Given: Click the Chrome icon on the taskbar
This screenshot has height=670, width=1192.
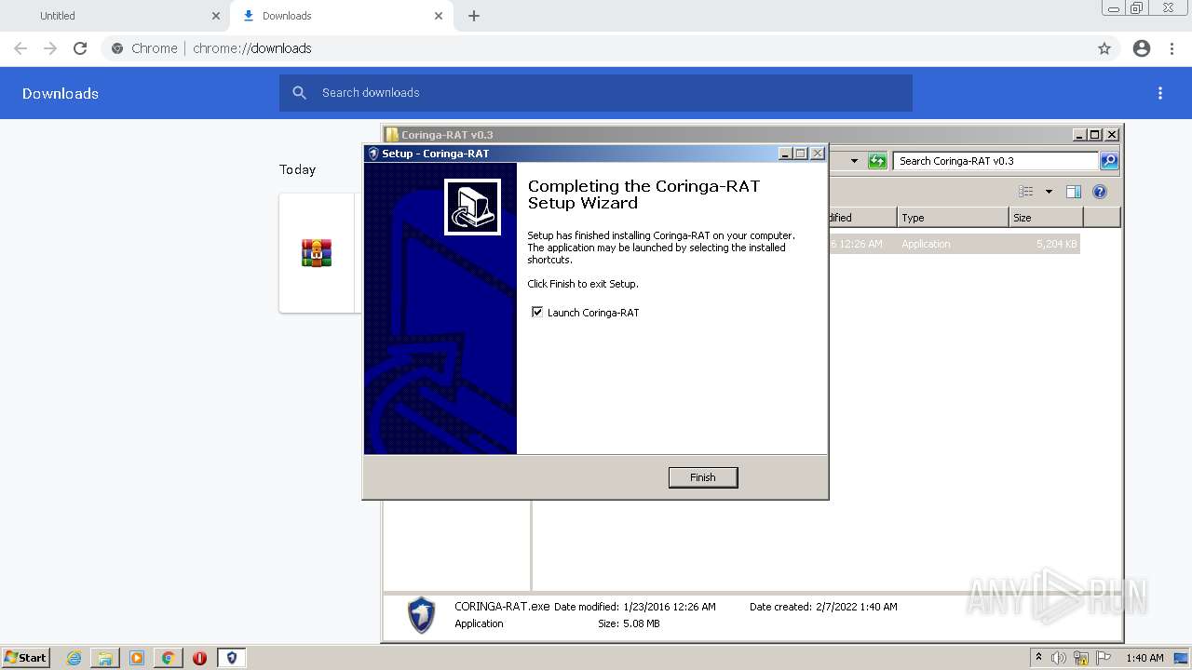Looking at the screenshot, I should (169, 658).
